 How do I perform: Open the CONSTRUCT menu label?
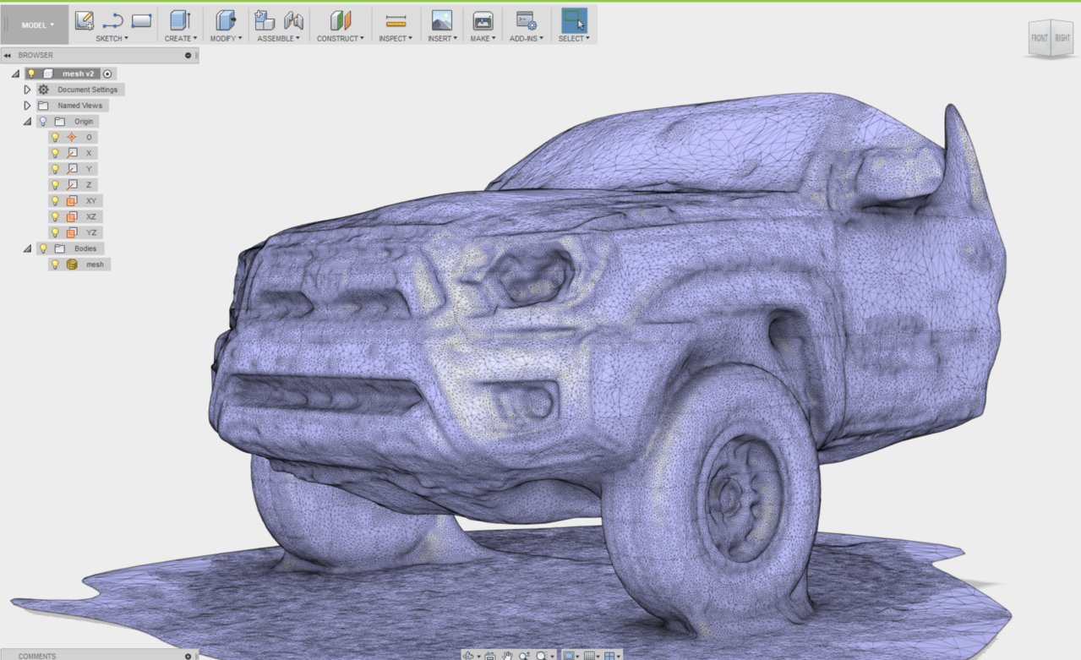coord(341,38)
